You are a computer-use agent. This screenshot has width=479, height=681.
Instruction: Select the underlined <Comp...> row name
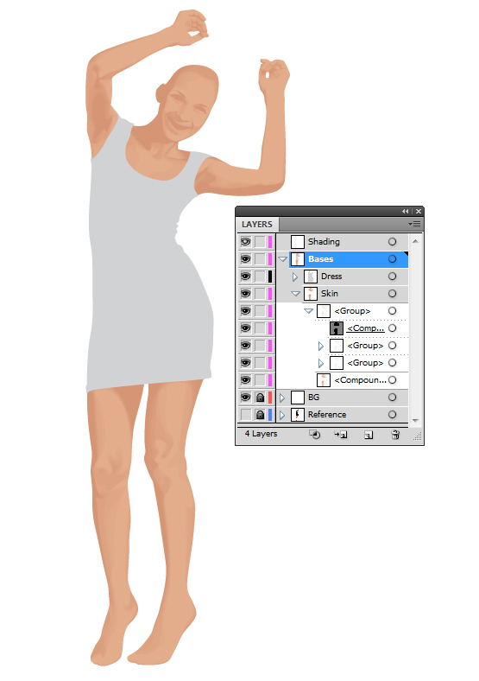[365, 328]
